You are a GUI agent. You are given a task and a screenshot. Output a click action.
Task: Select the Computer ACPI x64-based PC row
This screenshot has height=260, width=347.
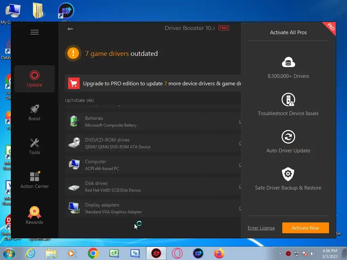(153, 165)
